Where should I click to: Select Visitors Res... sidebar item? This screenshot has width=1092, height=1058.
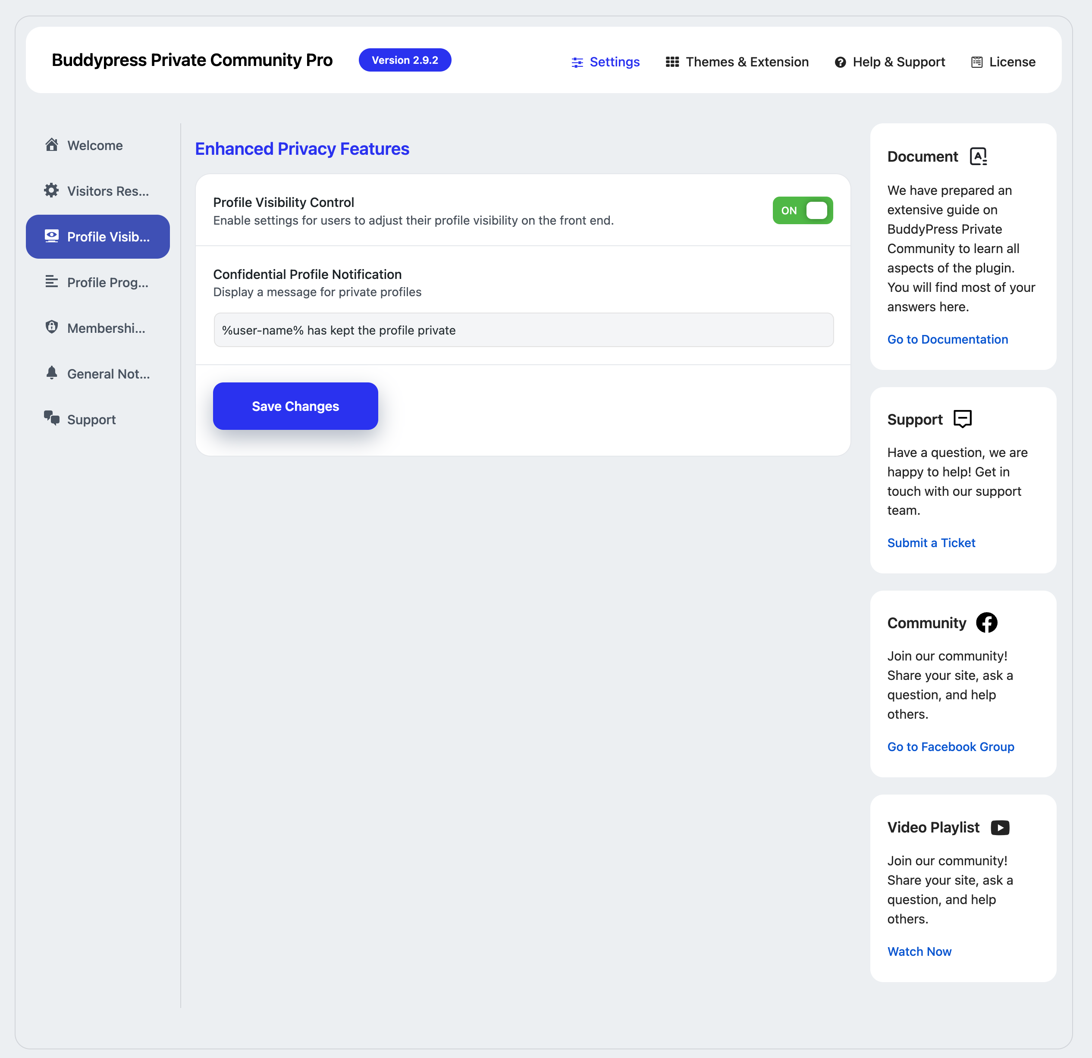[98, 191]
